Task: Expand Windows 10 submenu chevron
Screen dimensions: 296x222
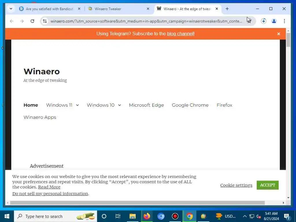Action: click(x=119, y=105)
